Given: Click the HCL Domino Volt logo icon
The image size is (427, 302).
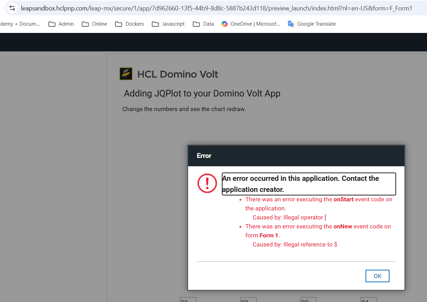Looking at the screenshot, I should pos(126,74).
